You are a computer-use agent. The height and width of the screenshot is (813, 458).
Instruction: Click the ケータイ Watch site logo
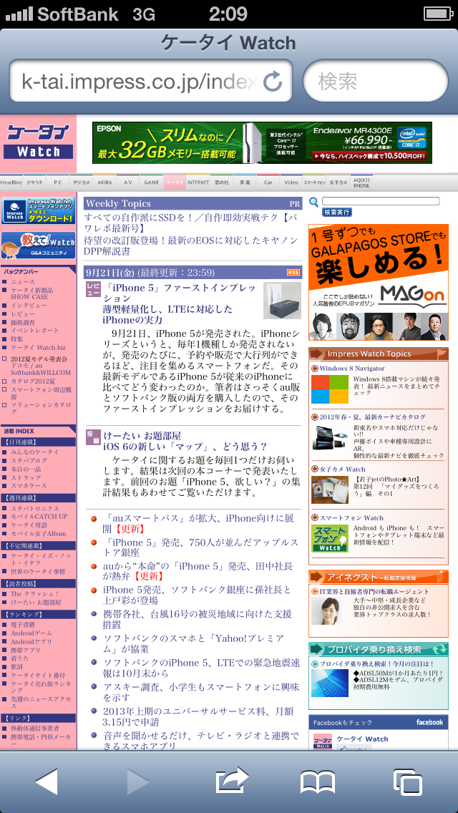point(38,142)
